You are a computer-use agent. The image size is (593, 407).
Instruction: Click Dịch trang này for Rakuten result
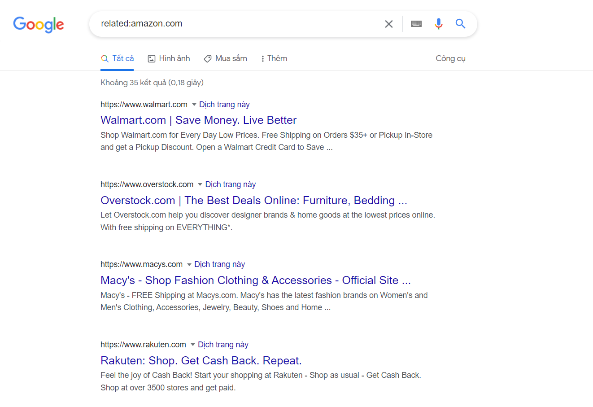tap(223, 345)
